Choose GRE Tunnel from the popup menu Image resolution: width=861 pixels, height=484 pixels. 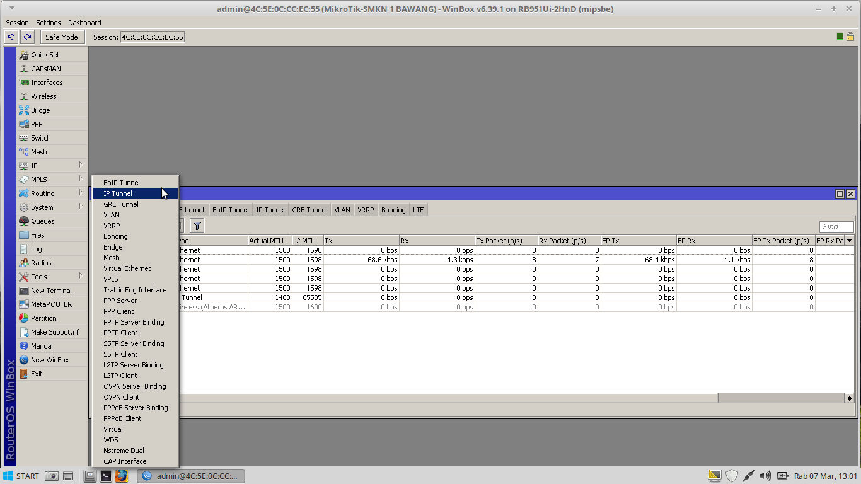click(x=135, y=204)
